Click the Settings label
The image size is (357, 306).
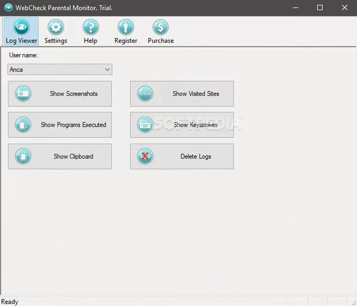[x=56, y=40]
